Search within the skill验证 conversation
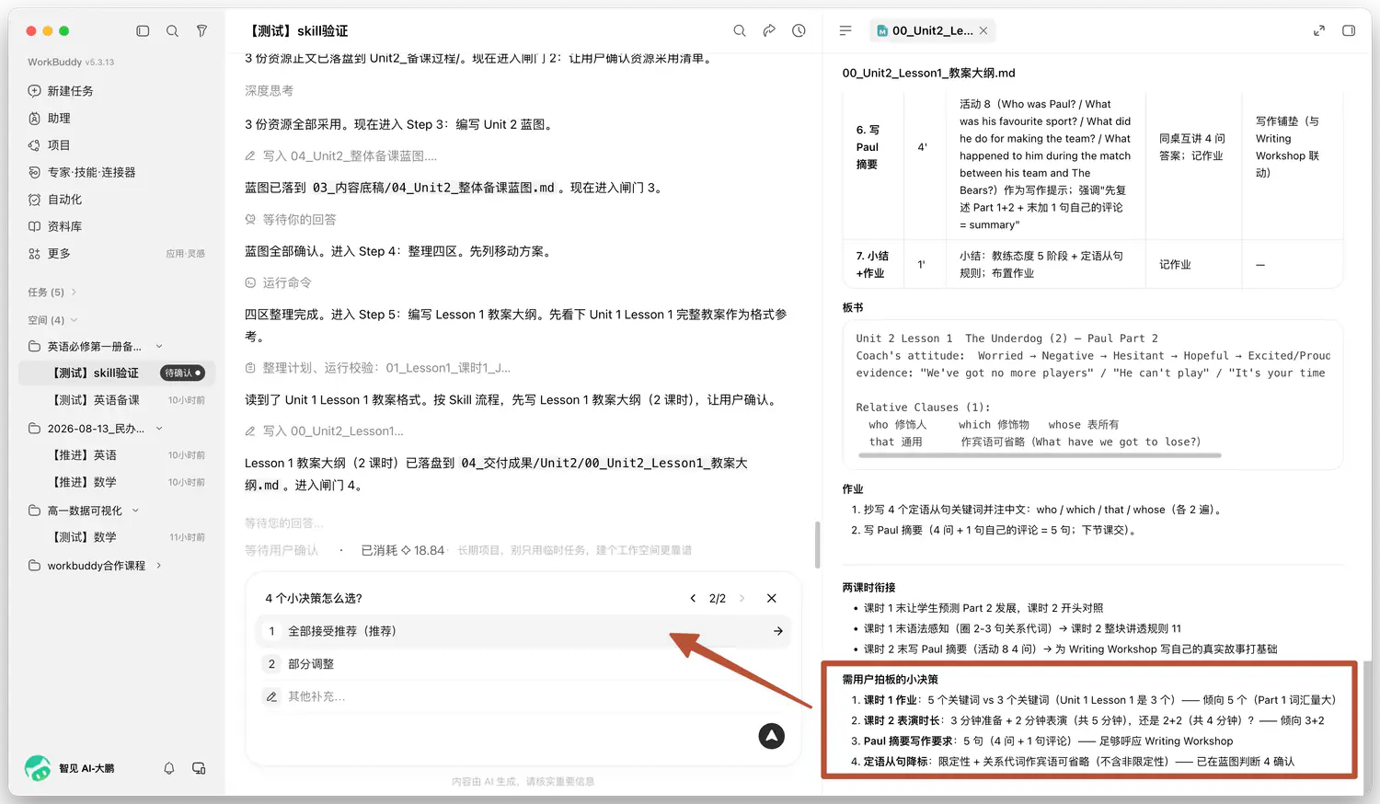This screenshot has width=1380, height=804. click(x=740, y=30)
